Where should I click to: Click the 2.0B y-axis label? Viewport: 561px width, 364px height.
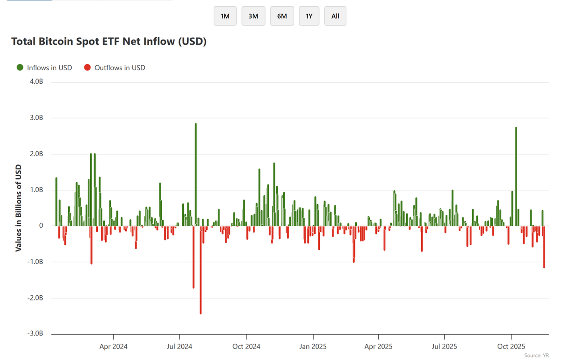pos(36,154)
